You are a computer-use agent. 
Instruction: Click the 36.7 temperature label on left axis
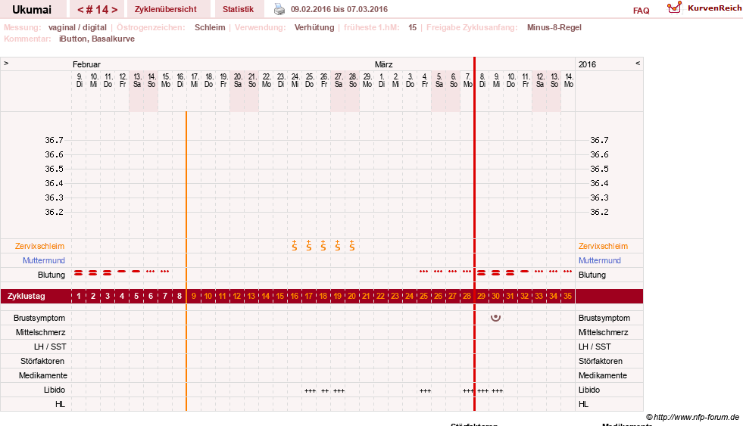pos(54,140)
